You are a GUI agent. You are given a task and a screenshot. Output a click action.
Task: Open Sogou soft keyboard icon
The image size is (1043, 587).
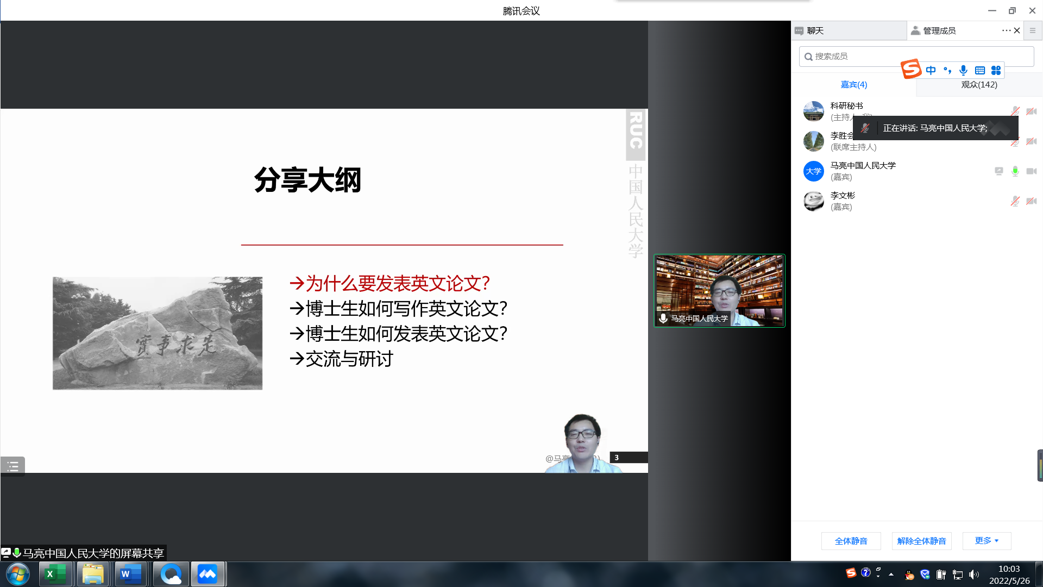980,70
